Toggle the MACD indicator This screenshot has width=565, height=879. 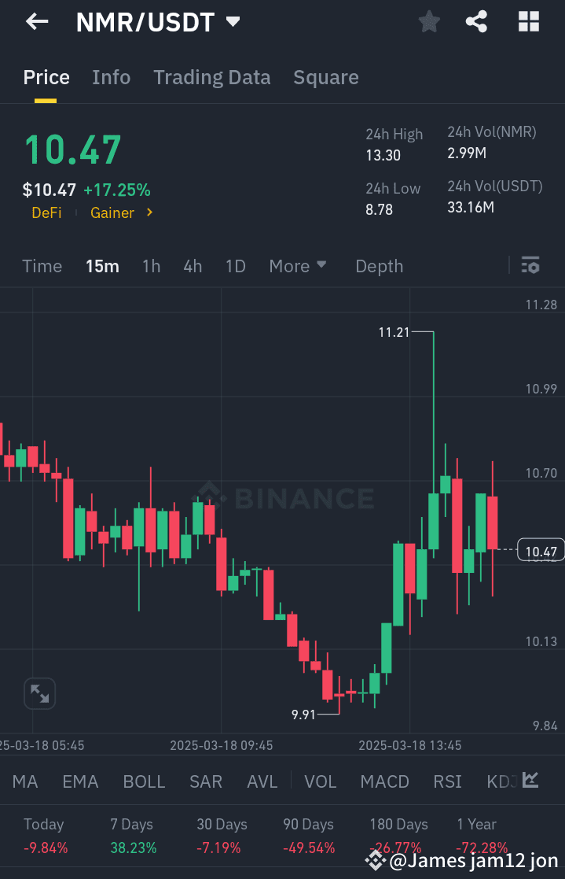[385, 781]
